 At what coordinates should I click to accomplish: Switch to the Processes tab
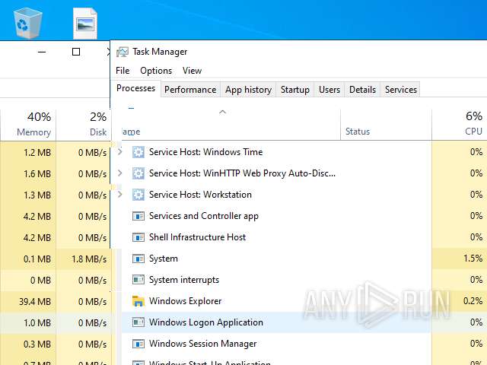[135, 88]
